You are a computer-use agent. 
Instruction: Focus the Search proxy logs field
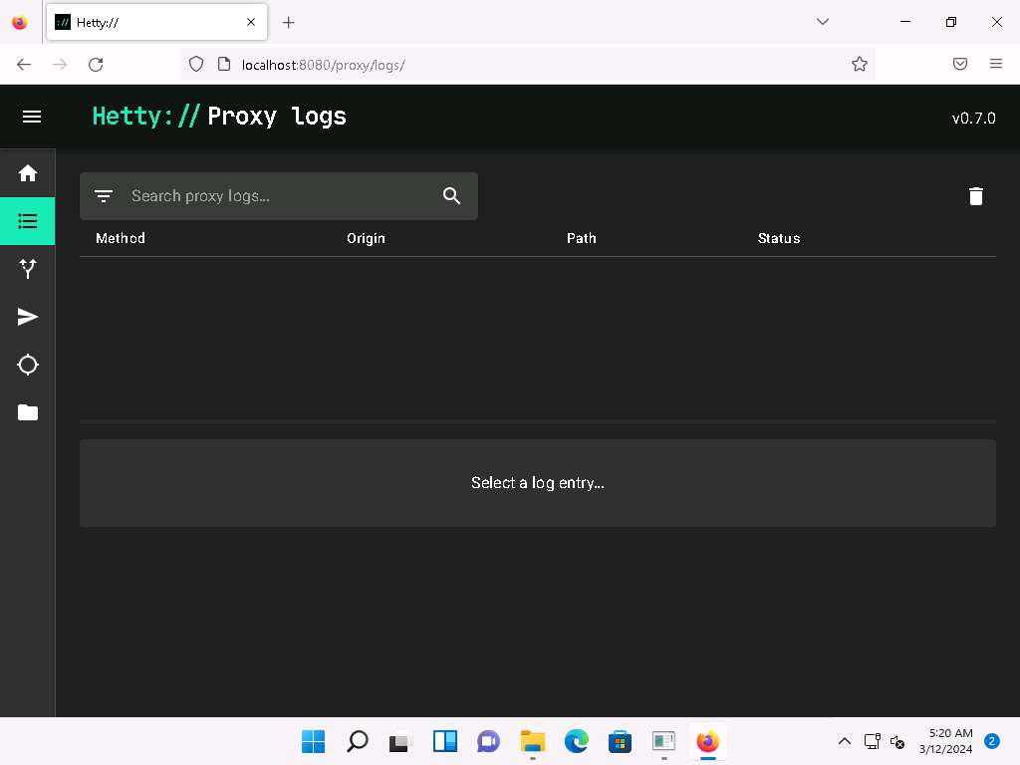coord(279,196)
